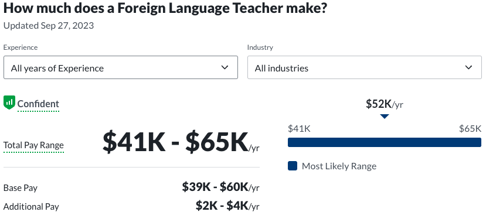Click the Total Pay Range underlined label
Screen dimensions: 486x222
tap(33, 145)
